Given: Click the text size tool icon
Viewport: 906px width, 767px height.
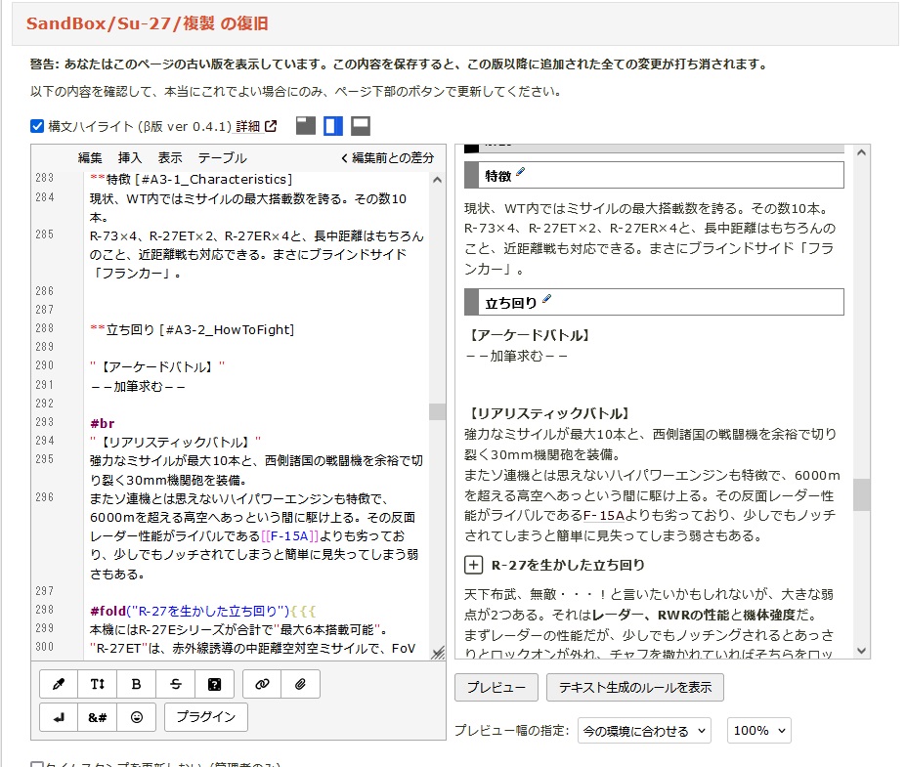Looking at the screenshot, I should click(97, 684).
